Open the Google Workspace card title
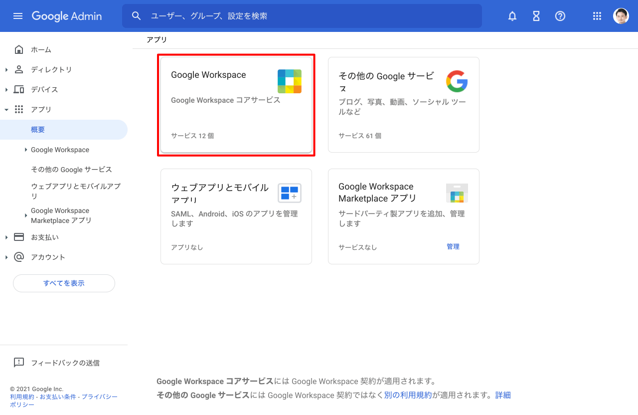Viewport: 638px width, 415px height. [208, 75]
